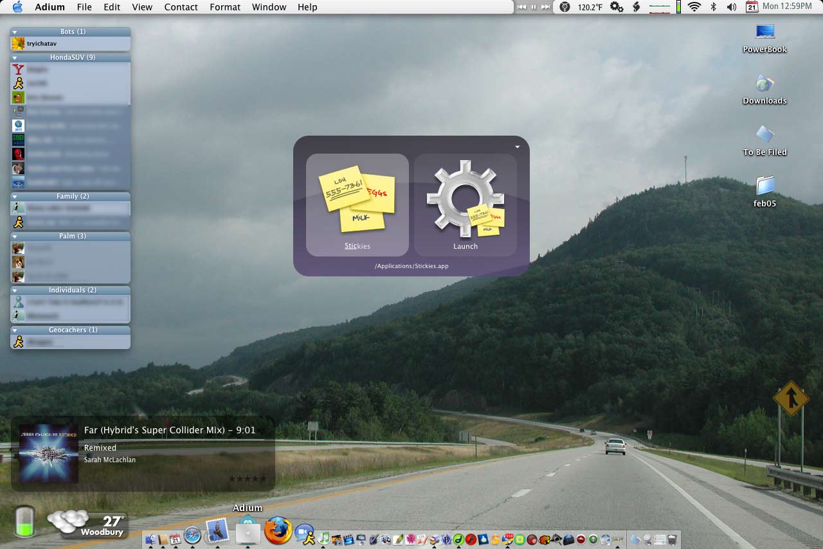Collapse the Bots contact group
Screen dimensions: 823x549
[x=15, y=32]
